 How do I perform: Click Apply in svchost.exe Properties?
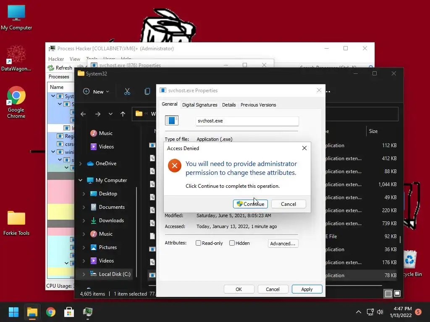click(307, 289)
